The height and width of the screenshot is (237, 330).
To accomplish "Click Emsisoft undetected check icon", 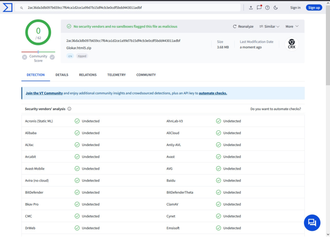I will [219, 228].
